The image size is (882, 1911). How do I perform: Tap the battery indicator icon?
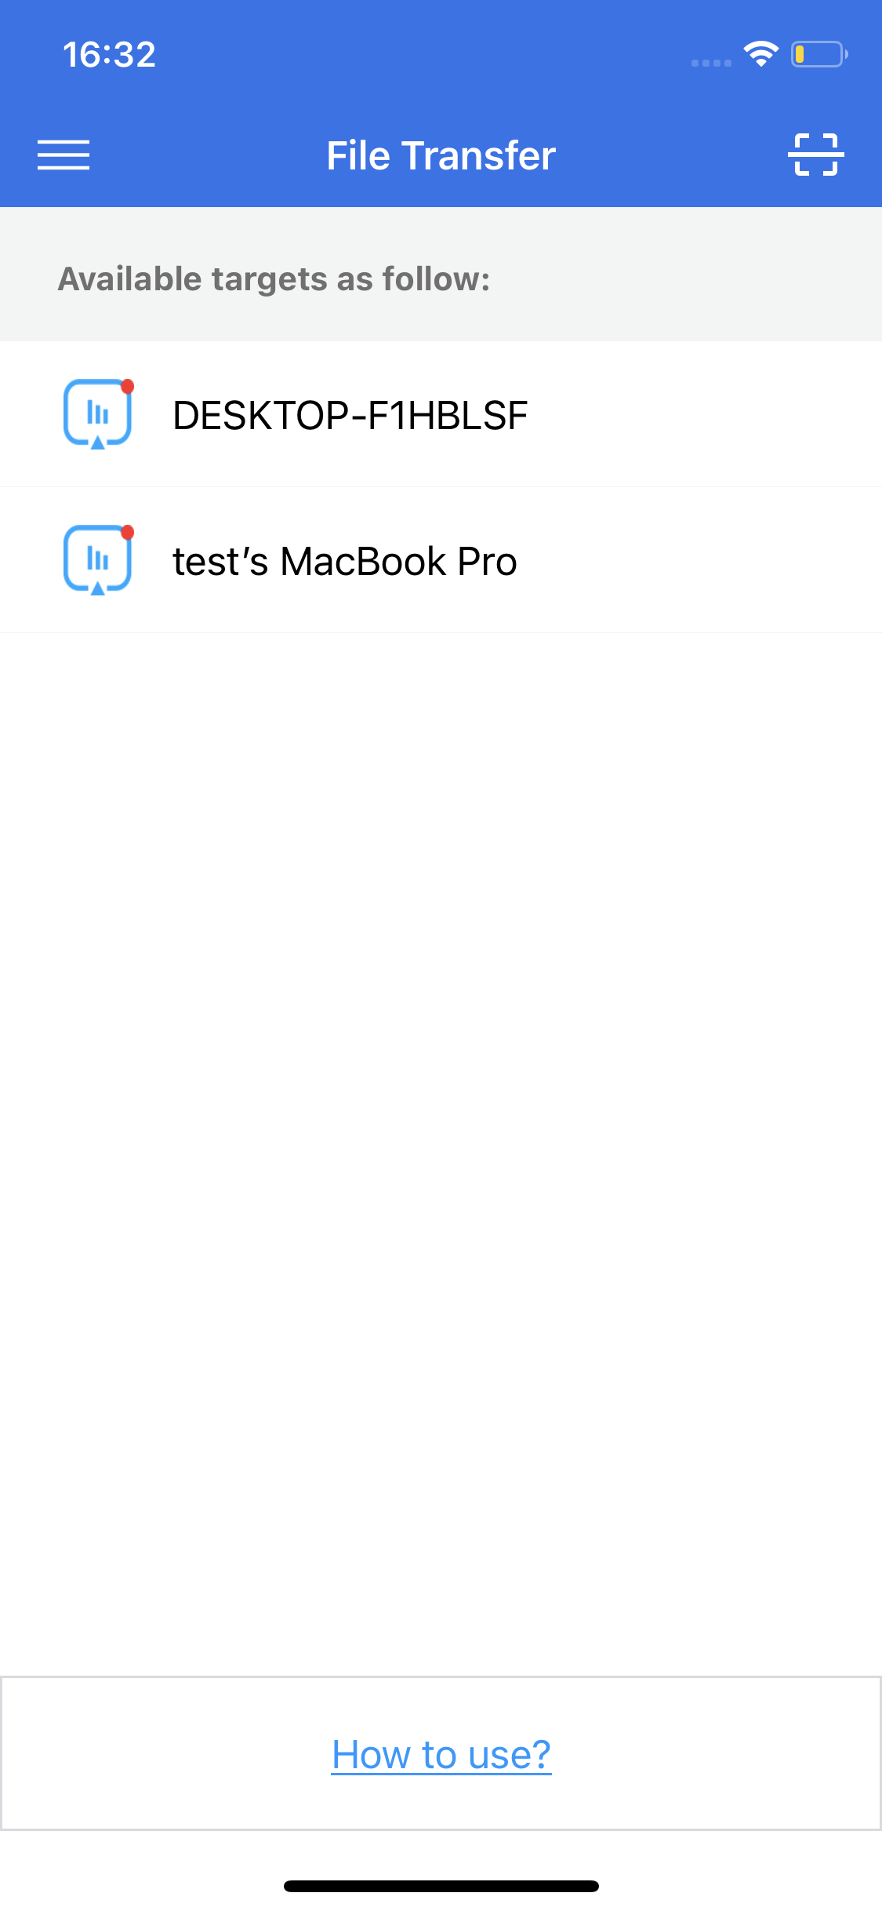click(819, 54)
